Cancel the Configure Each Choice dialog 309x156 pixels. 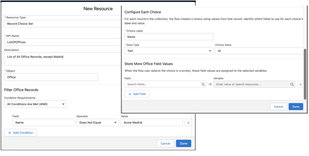[x=278, y=107]
